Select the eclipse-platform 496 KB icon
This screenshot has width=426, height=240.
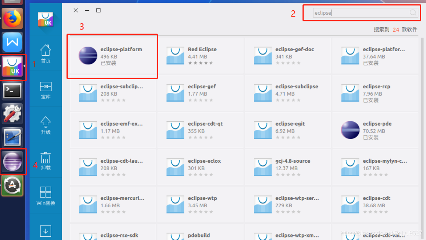click(x=88, y=56)
